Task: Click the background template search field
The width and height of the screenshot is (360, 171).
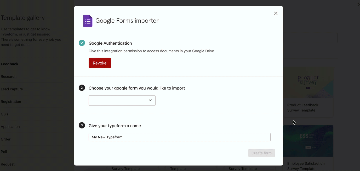Action: click(310, 38)
